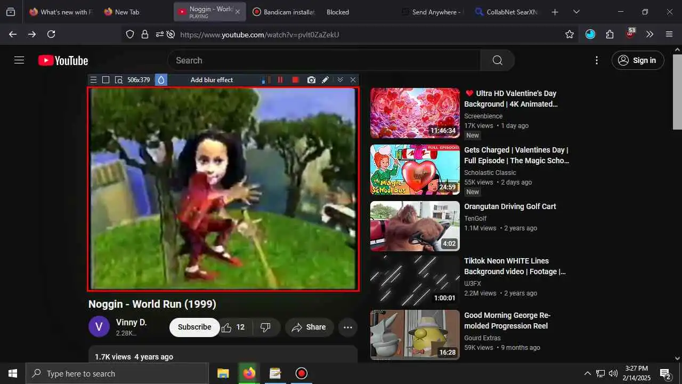This screenshot has width=682, height=384.
Task: Toggle the blur effect water drop
Action: [161, 80]
